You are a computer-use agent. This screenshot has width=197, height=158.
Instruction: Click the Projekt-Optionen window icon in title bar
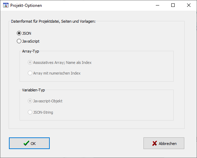(x=5, y=5)
